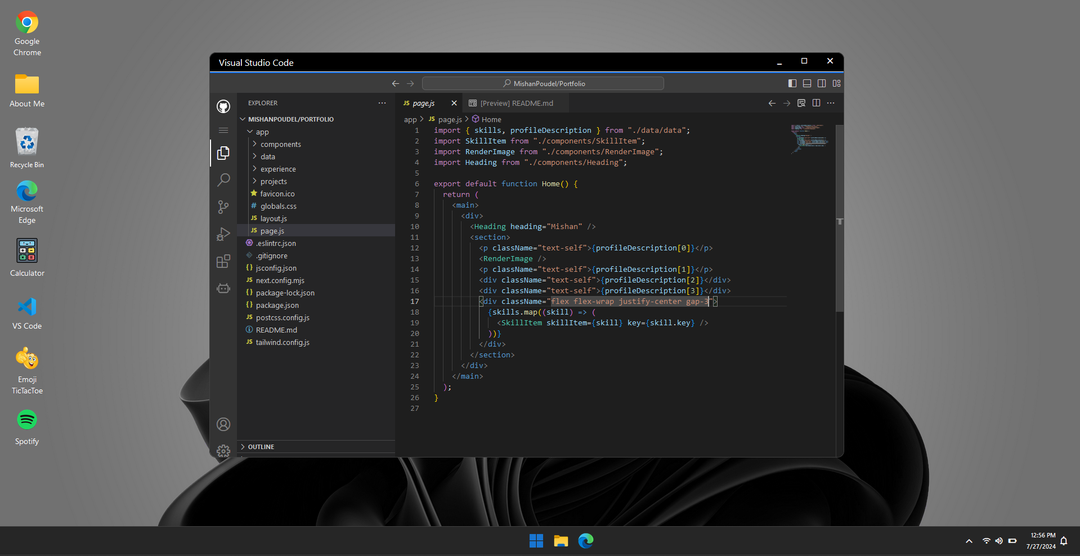
Task: Toggle the bottom panel visibility
Action: click(x=807, y=83)
